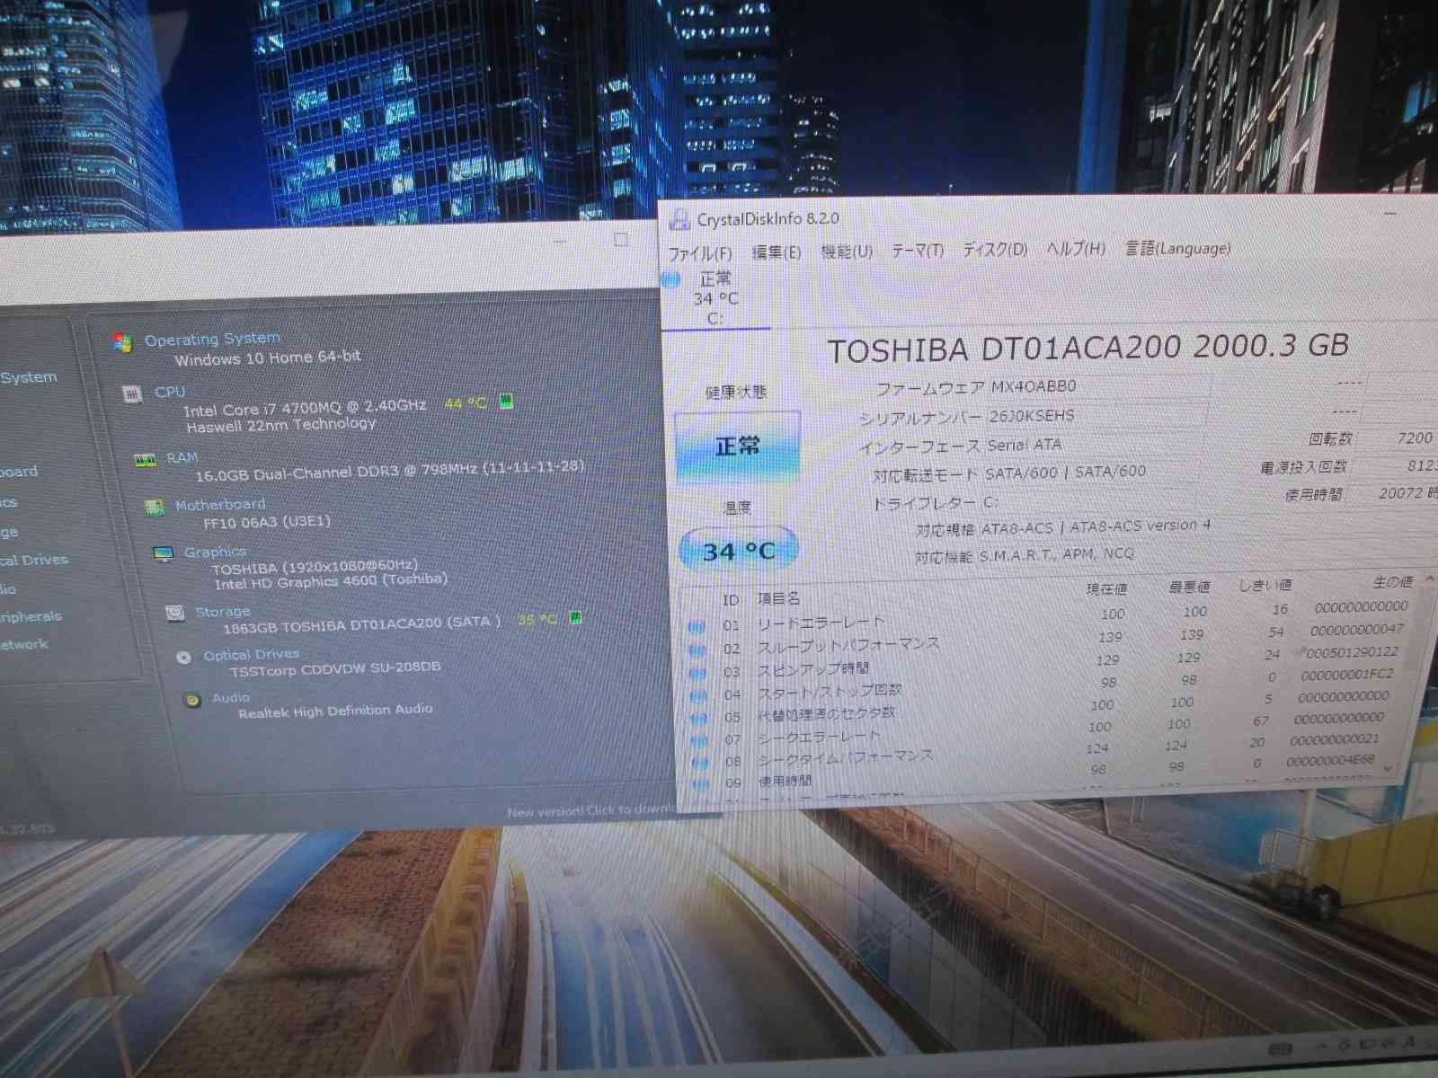Click the CrystalDiskInfo title bar icon
Image resolution: width=1438 pixels, height=1078 pixels.
click(679, 219)
